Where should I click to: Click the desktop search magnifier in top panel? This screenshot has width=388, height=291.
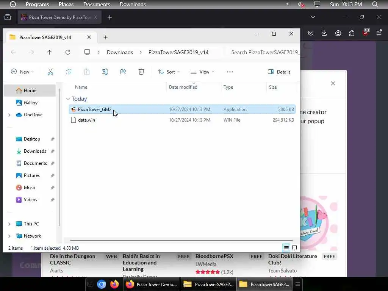(x=375, y=4)
